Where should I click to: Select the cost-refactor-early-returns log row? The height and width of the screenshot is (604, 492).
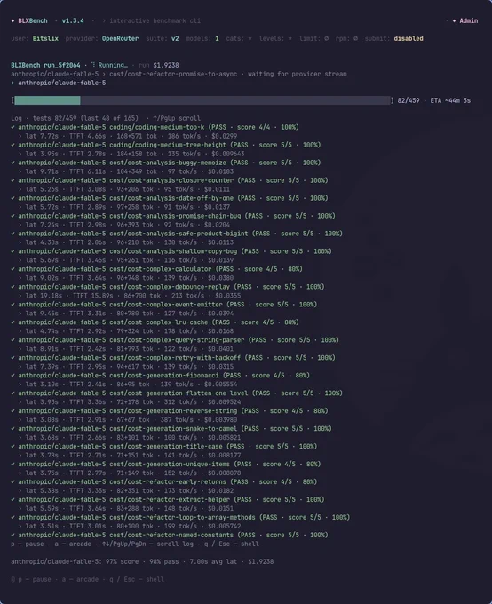[x=164, y=481]
